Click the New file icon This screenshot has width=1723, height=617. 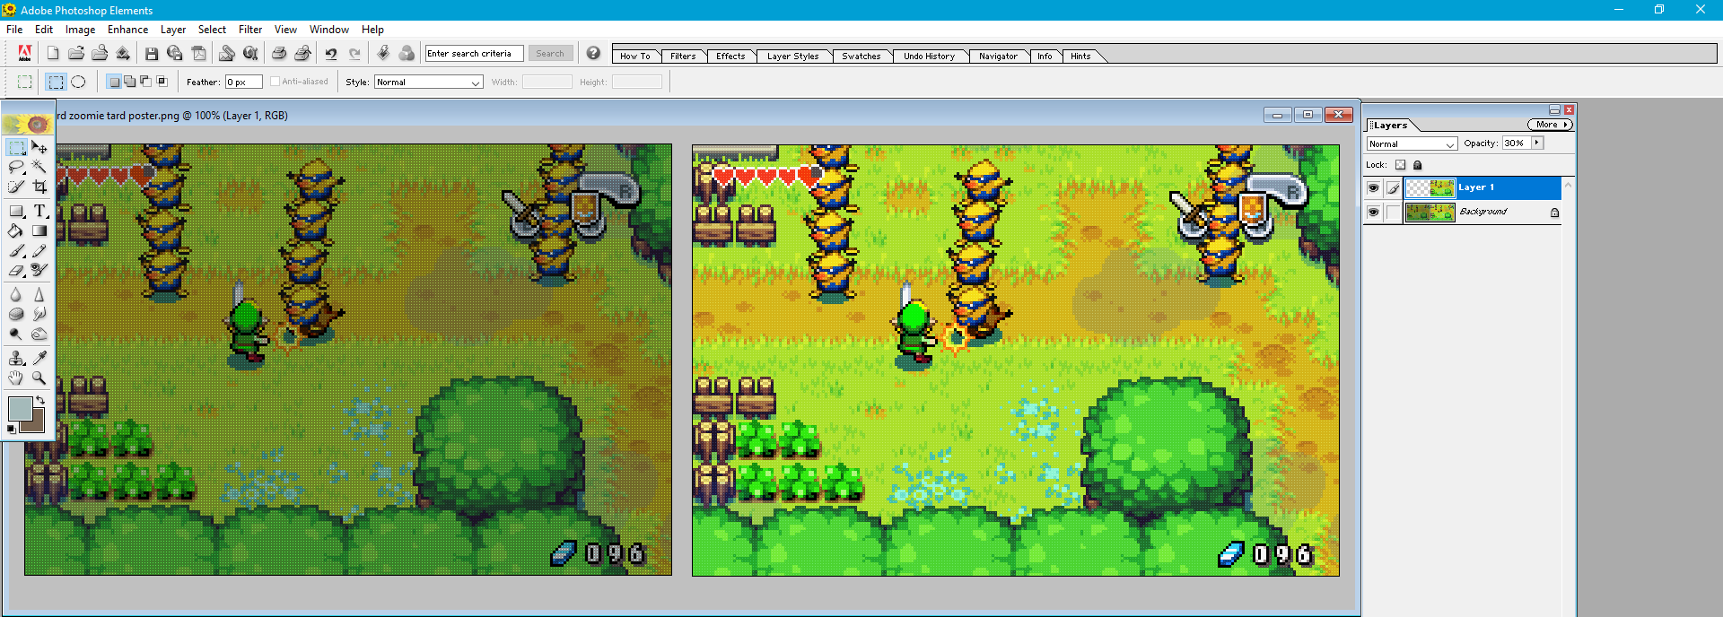[53, 54]
